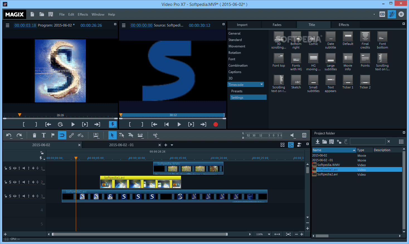Open the Title editor T icon

click(x=44, y=136)
